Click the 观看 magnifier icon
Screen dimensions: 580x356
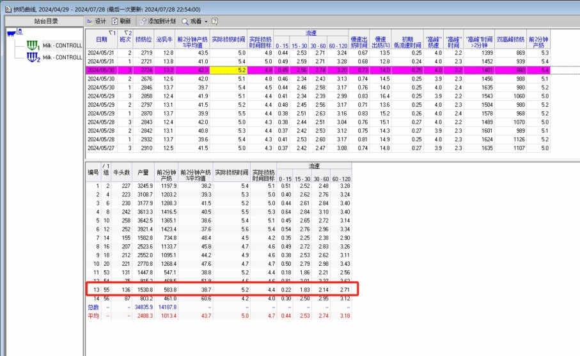pos(185,21)
